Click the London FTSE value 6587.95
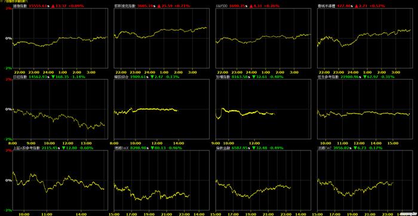Viewport: 418px width, 216px height. (x=239, y=148)
